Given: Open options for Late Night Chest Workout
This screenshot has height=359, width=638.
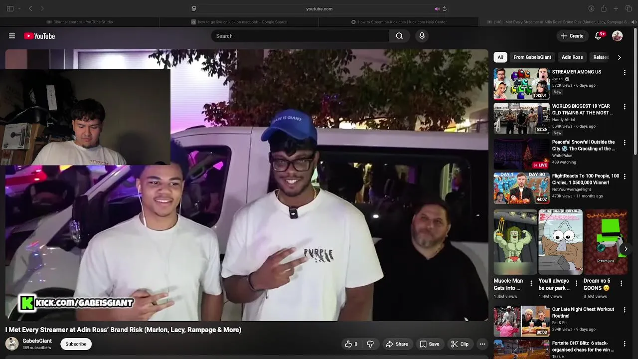Looking at the screenshot, I should (x=625, y=310).
